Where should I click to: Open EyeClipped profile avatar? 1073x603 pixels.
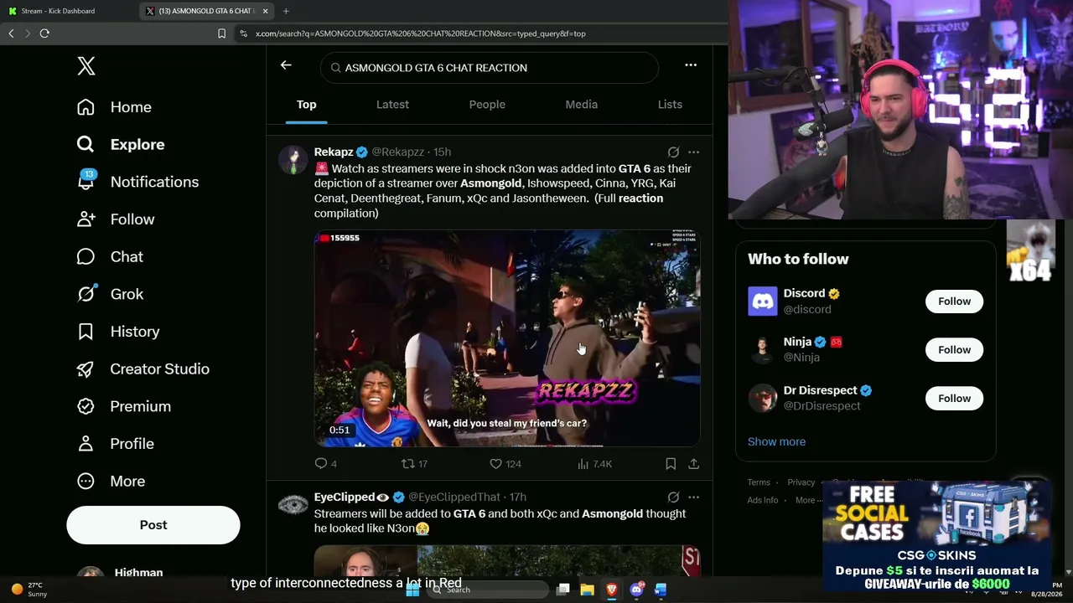click(293, 504)
